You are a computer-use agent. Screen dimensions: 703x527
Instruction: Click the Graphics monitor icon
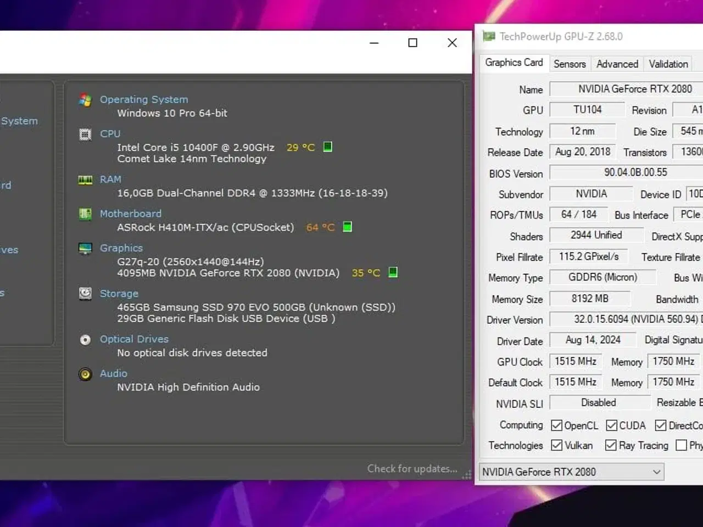pyautogui.click(x=85, y=249)
